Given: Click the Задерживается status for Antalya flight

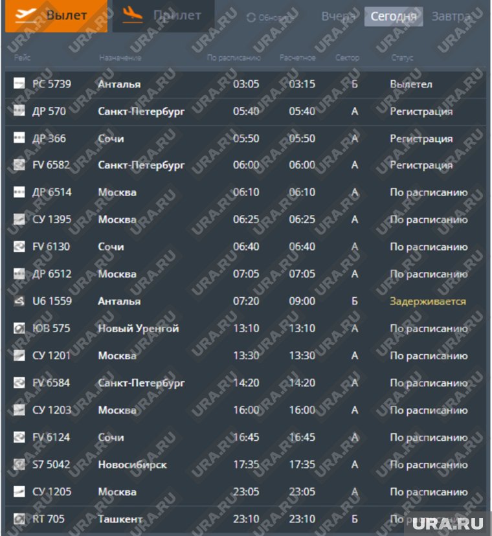Looking at the screenshot, I should 427,301.
